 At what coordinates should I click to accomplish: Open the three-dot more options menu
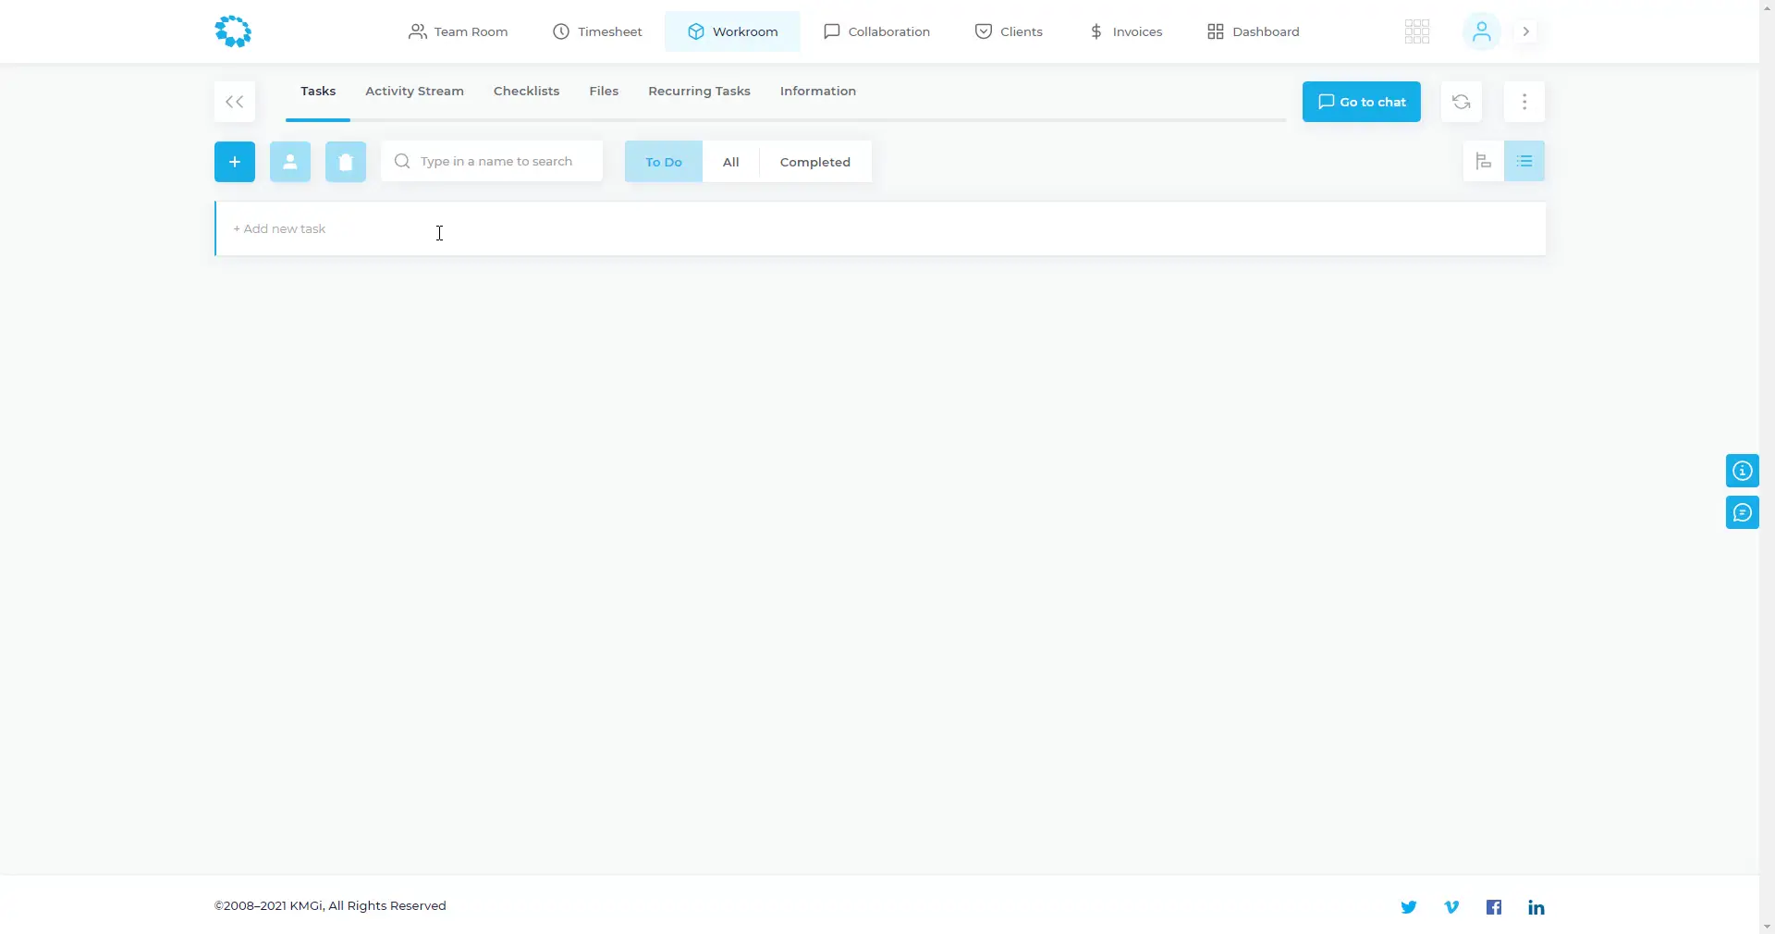(1524, 102)
